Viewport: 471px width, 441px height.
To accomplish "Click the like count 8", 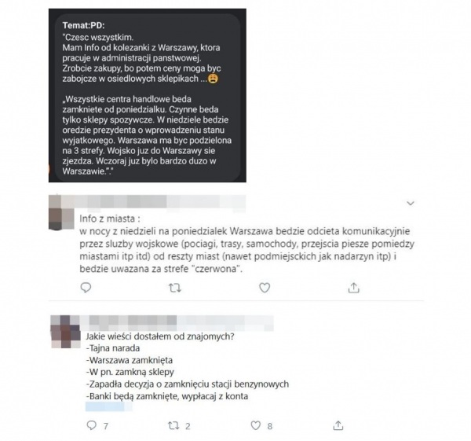I will click(270, 426).
